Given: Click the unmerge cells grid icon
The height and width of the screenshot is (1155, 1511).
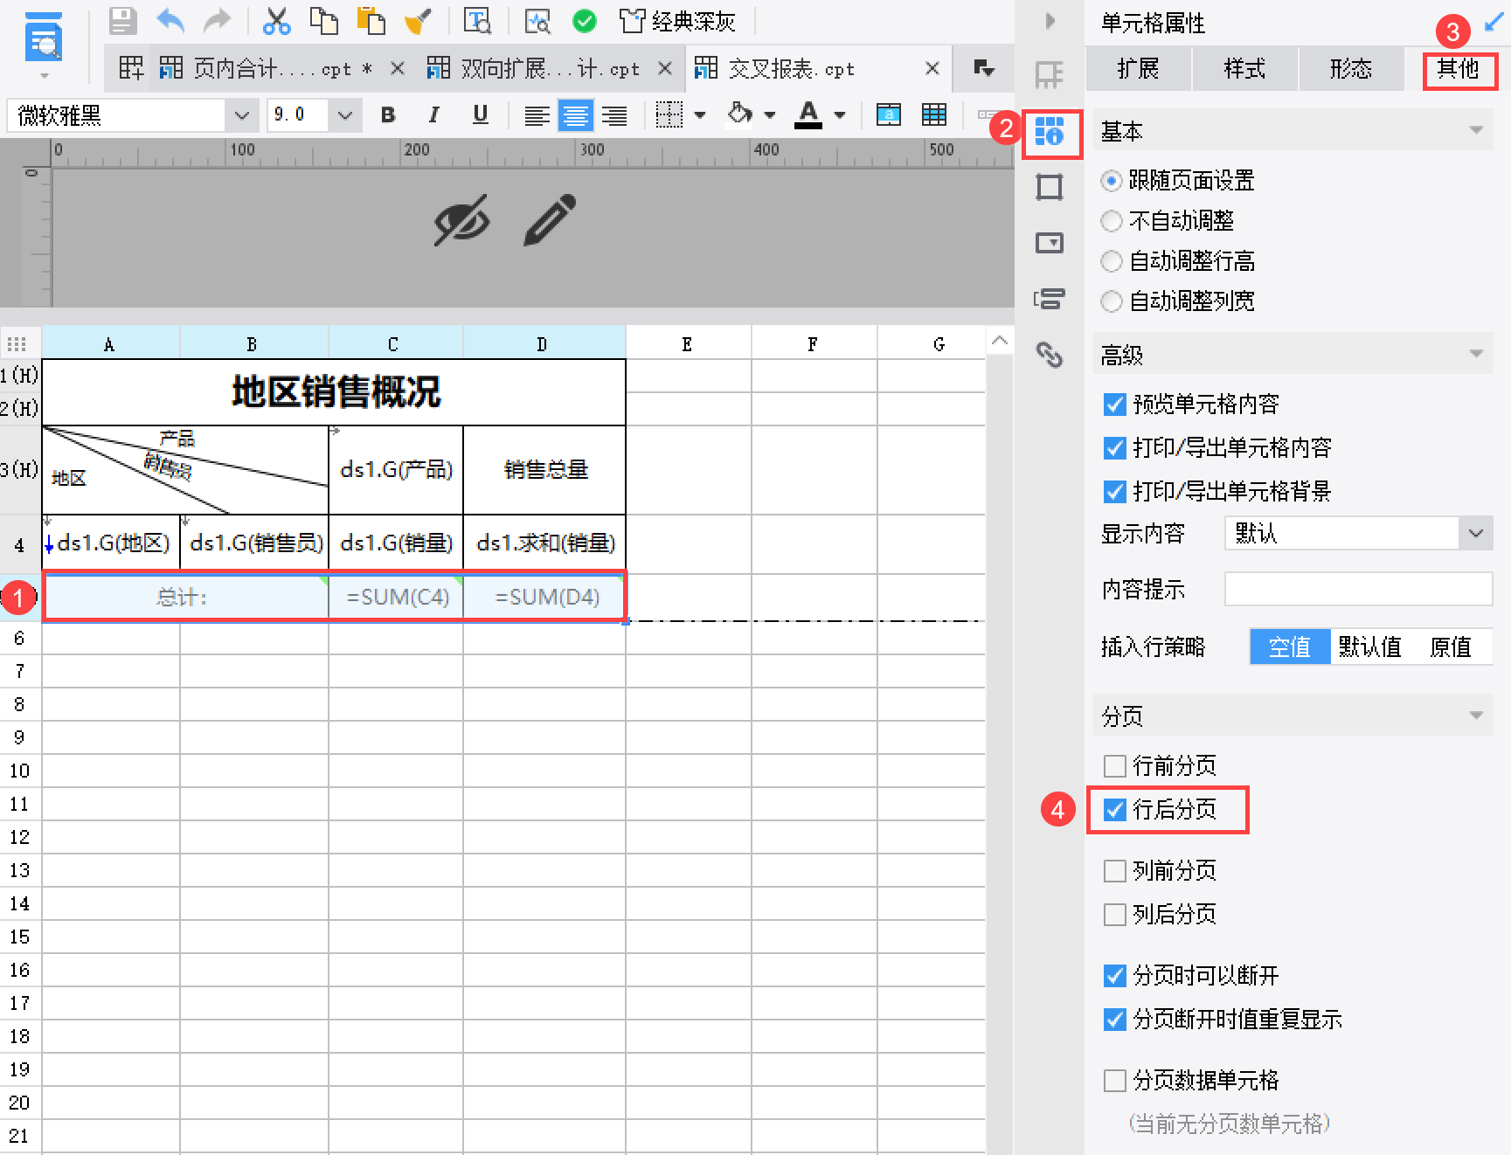Looking at the screenshot, I should click(934, 115).
